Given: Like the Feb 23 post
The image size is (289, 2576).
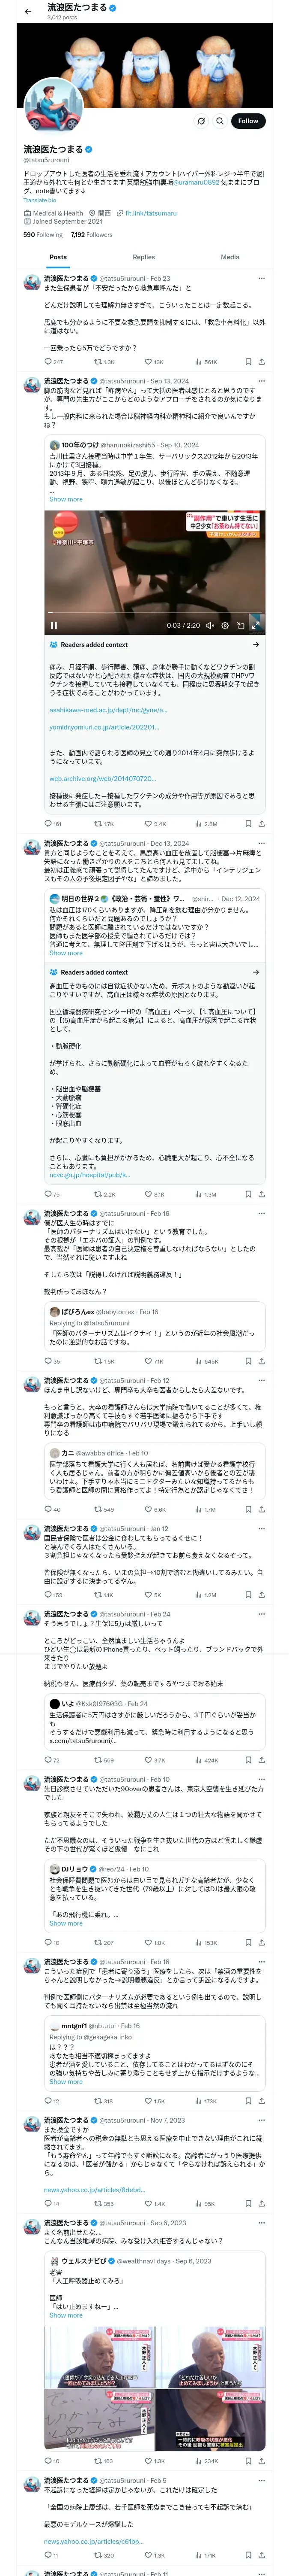Looking at the screenshot, I should 149,362.
